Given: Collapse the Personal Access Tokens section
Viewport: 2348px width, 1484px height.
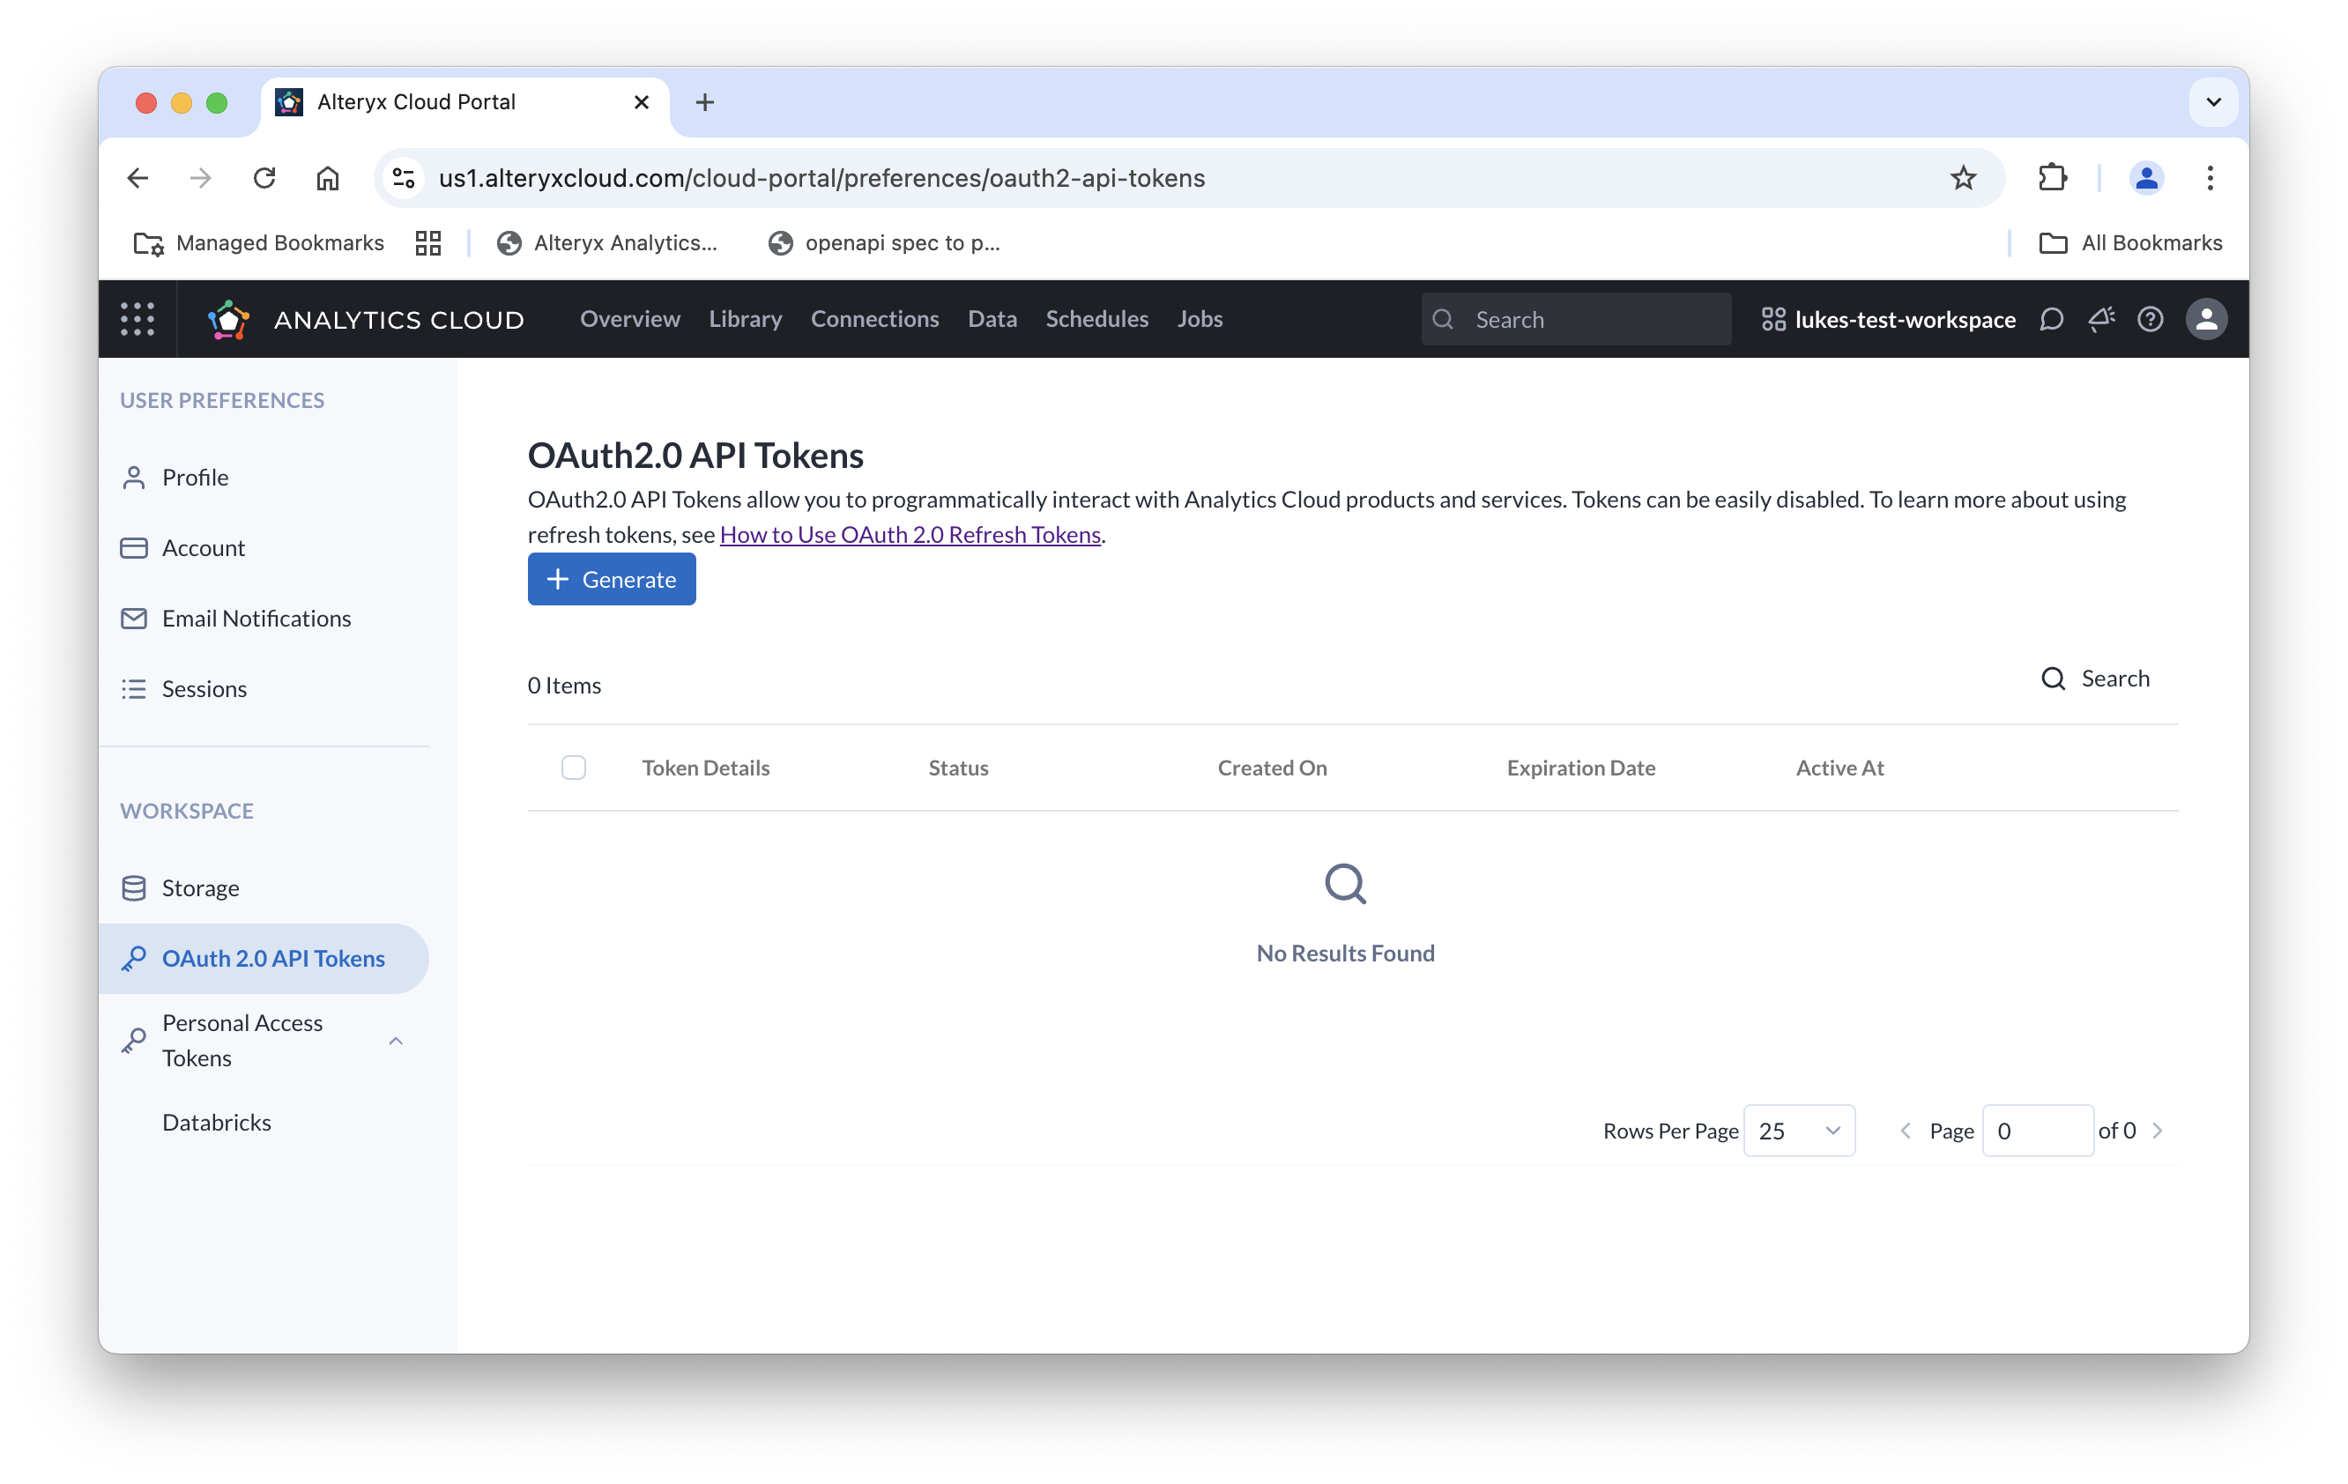Looking at the screenshot, I should 396,1041.
